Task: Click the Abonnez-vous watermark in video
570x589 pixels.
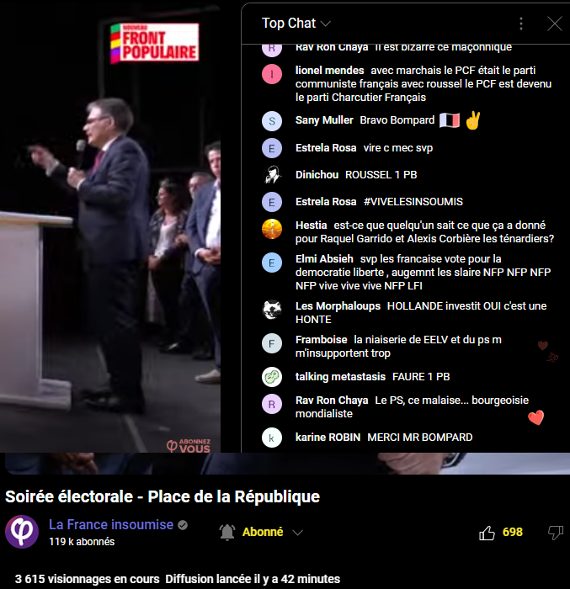Action: click(x=189, y=445)
